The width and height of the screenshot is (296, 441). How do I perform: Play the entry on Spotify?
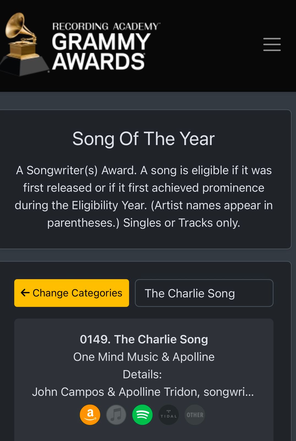142,415
